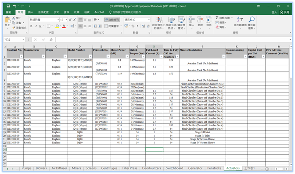
Task: Switch to the Blowers sheet
Action: (x=41, y=168)
